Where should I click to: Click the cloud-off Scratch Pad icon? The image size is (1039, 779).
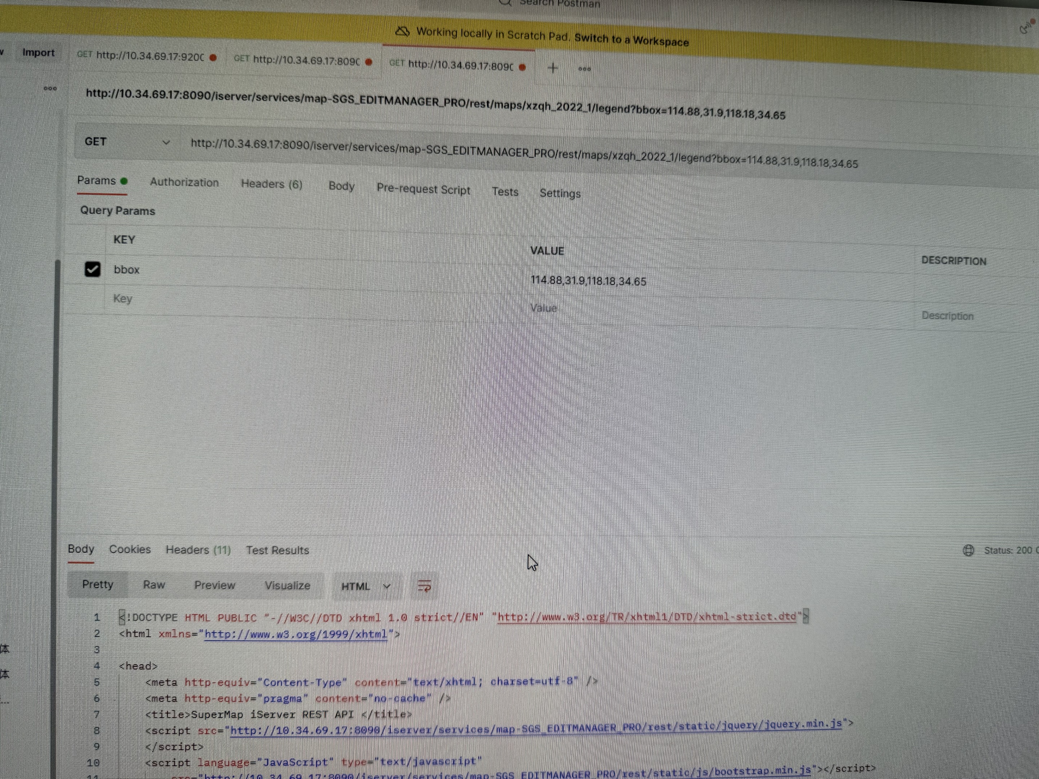click(402, 32)
